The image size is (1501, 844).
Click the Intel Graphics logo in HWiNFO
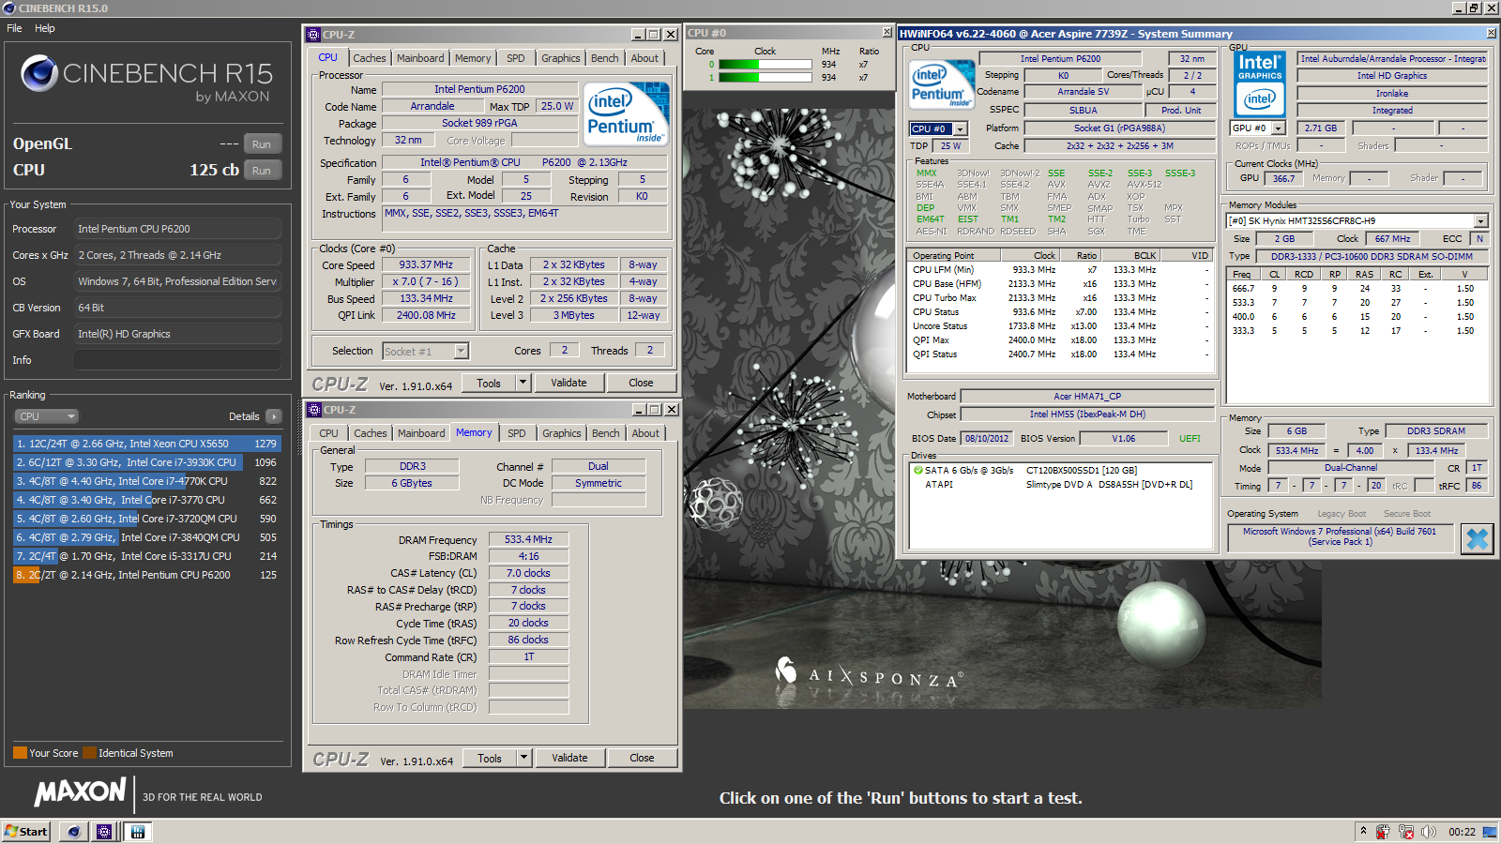[x=1260, y=83]
